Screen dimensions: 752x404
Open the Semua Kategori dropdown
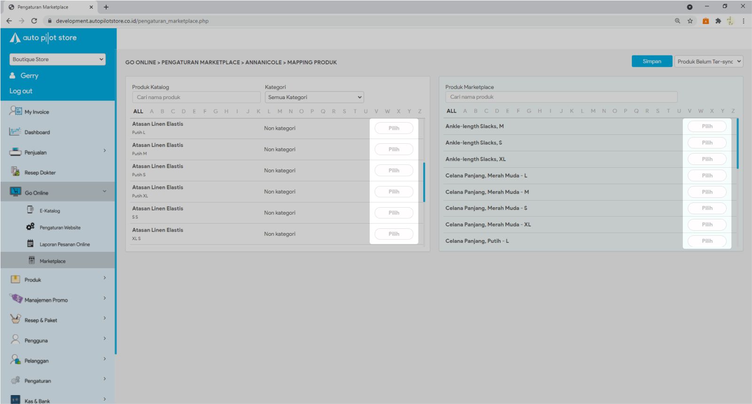(x=314, y=97)
